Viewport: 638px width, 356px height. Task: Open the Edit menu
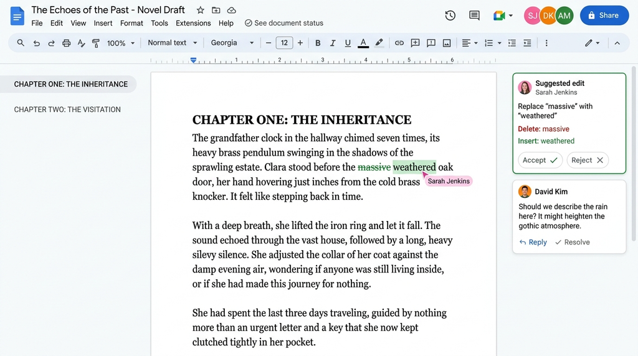(57, 23)
